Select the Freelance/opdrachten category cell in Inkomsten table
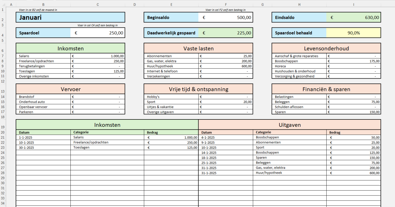 (x=107, y=142)
